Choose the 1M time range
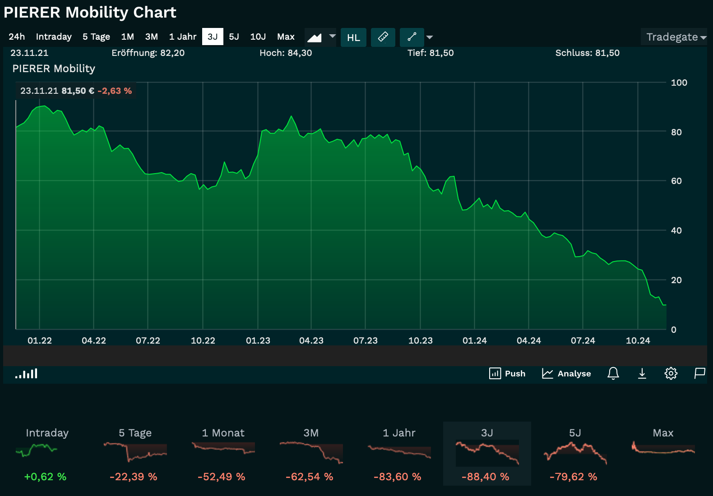Screen dimensions: 713x496 [x=128, y=37]
